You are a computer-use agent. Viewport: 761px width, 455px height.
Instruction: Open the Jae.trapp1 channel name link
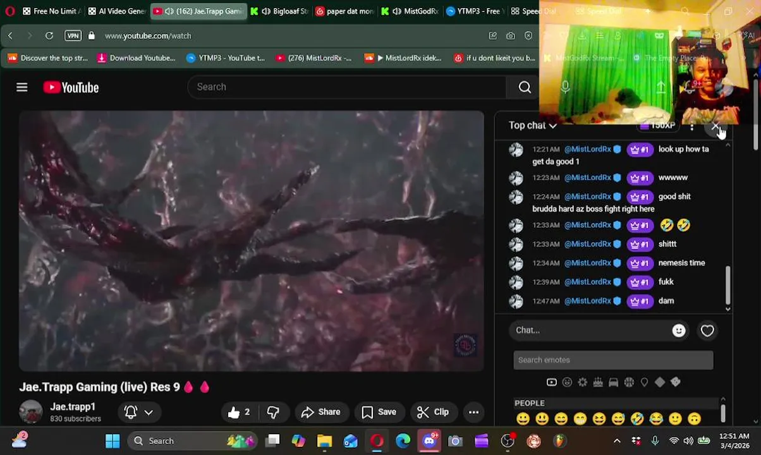(x=73, y=406)
